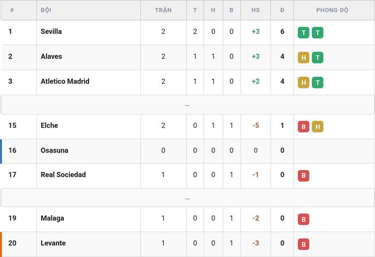Click the ĐỘI column header

pos(46,10)
